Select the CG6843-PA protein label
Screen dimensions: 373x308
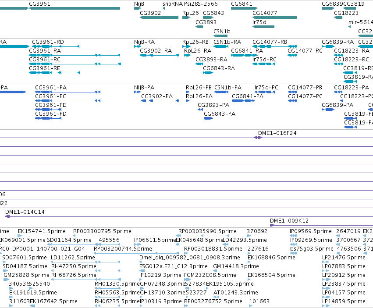(x=220, y=114)
